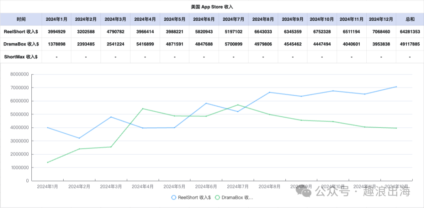Select cell value 5197102
This screenshot has width=424, height=208.
click(x=233, y=32)
